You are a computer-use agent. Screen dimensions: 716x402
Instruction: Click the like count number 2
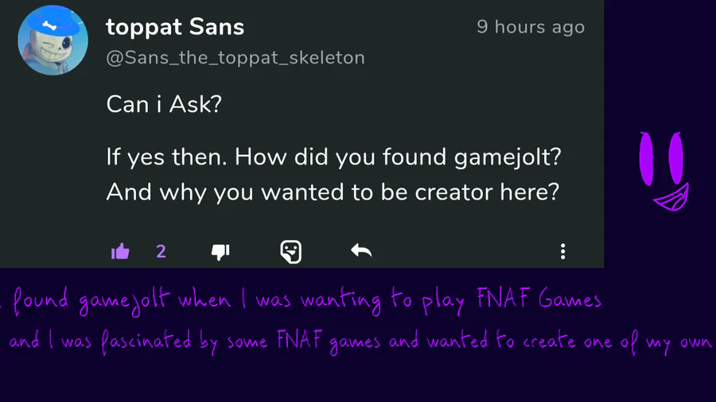(161, 252)
